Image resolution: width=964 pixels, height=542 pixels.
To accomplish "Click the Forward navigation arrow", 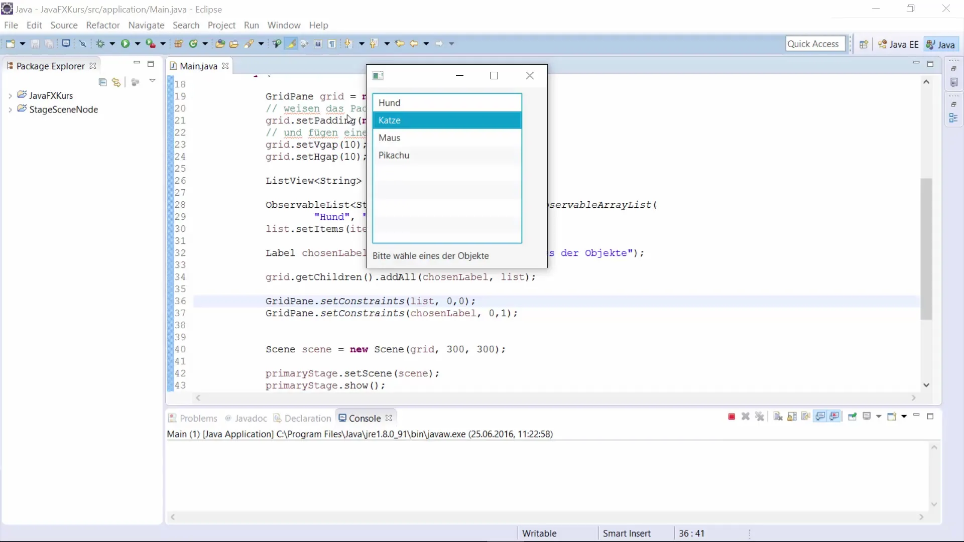I will (x=439, y=44).
